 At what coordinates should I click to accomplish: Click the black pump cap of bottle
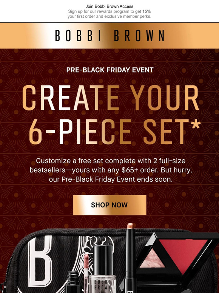(103, 260)
